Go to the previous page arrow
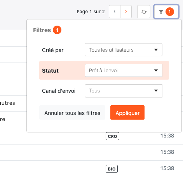 click(x=115, y=12)
